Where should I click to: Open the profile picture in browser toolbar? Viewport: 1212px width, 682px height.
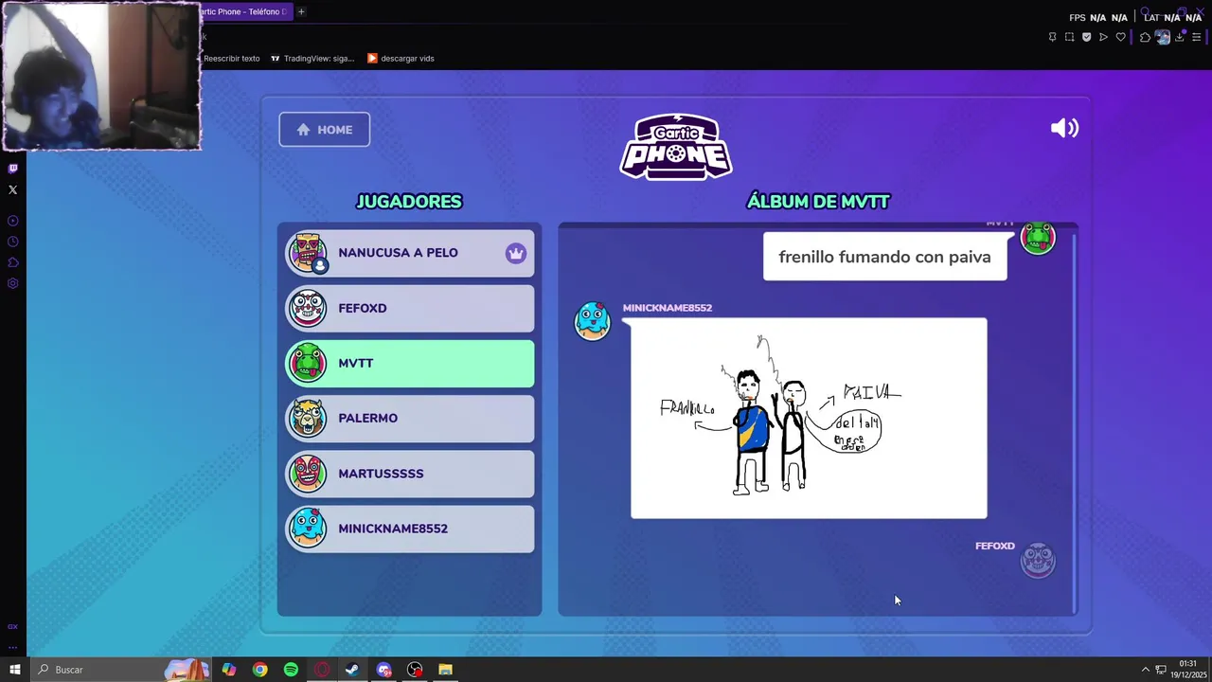(x=1163, y=37)
